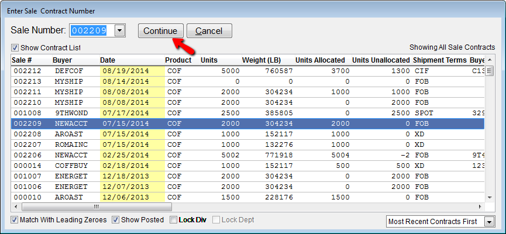
Task: Toggle Match With Leading Zeroes checkbox
Action: (x=14, y=220)
